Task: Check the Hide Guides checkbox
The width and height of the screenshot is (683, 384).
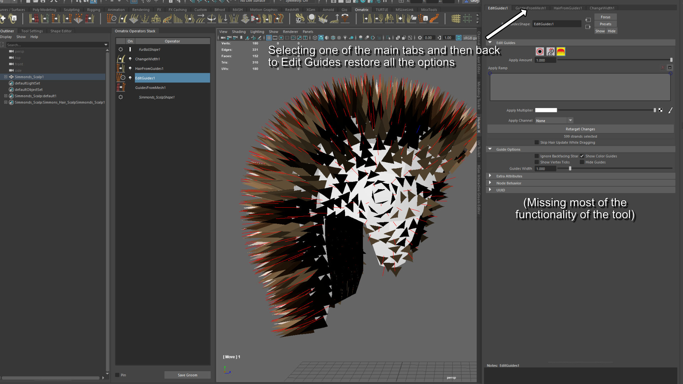Action: click(x=582, y=162)
